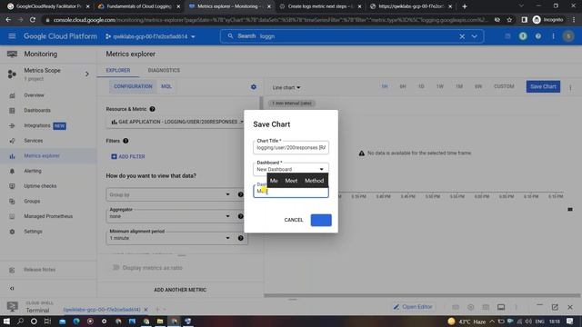Viewport: 582px width, 327px height.
Task: Click the Resource & Metric help icon
Action: click(152, 109)
